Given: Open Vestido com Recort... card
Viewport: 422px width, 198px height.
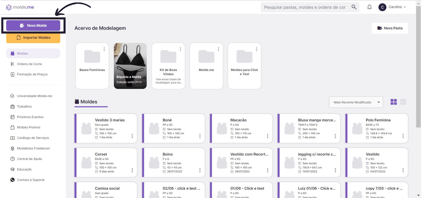Looking at the screenshot, I should point(241,162).
